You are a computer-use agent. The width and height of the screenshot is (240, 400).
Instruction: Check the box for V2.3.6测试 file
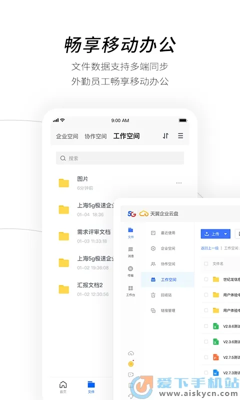click(x=206, y=341)
